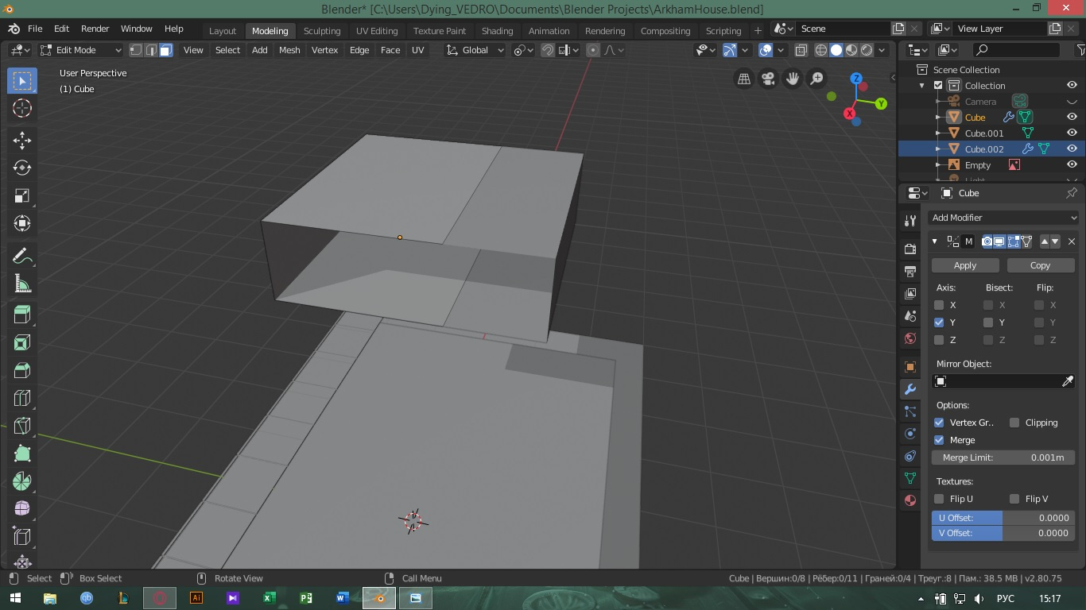Switch to the Sculpting workspace tab
This screenshot has width=1086, height=610.
[322, 31]
